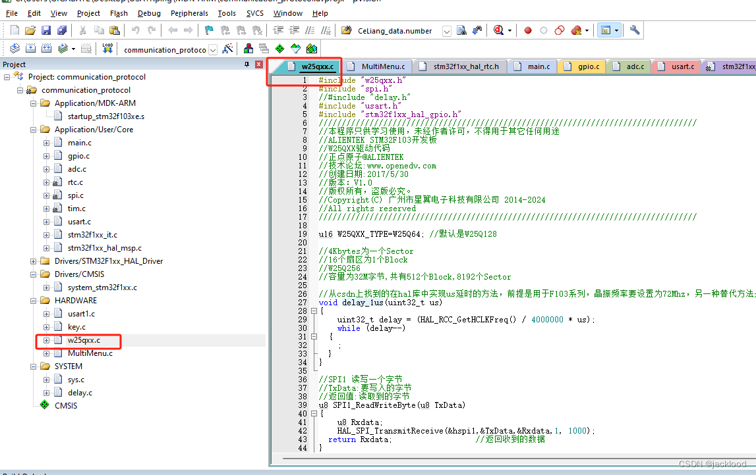Open the File menu
756x475 pixels.
point(12,13)
